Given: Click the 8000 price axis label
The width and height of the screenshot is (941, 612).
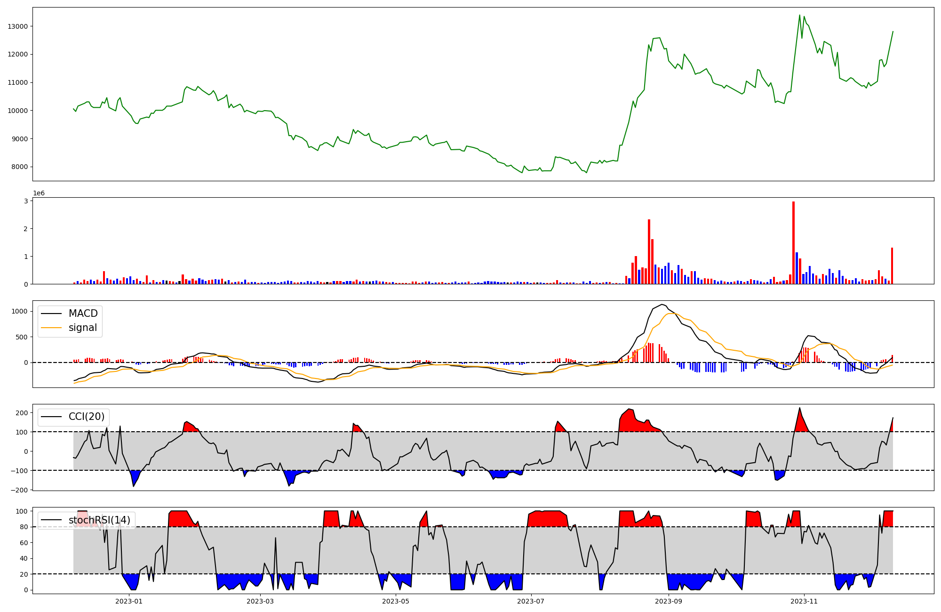Looking at the screenshot, I should [20, 167].
